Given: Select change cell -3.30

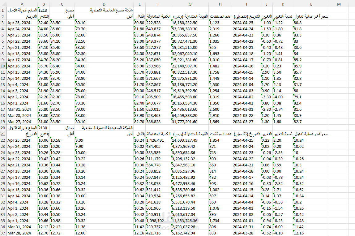Looking at the screenshot, I should (267, 97).
